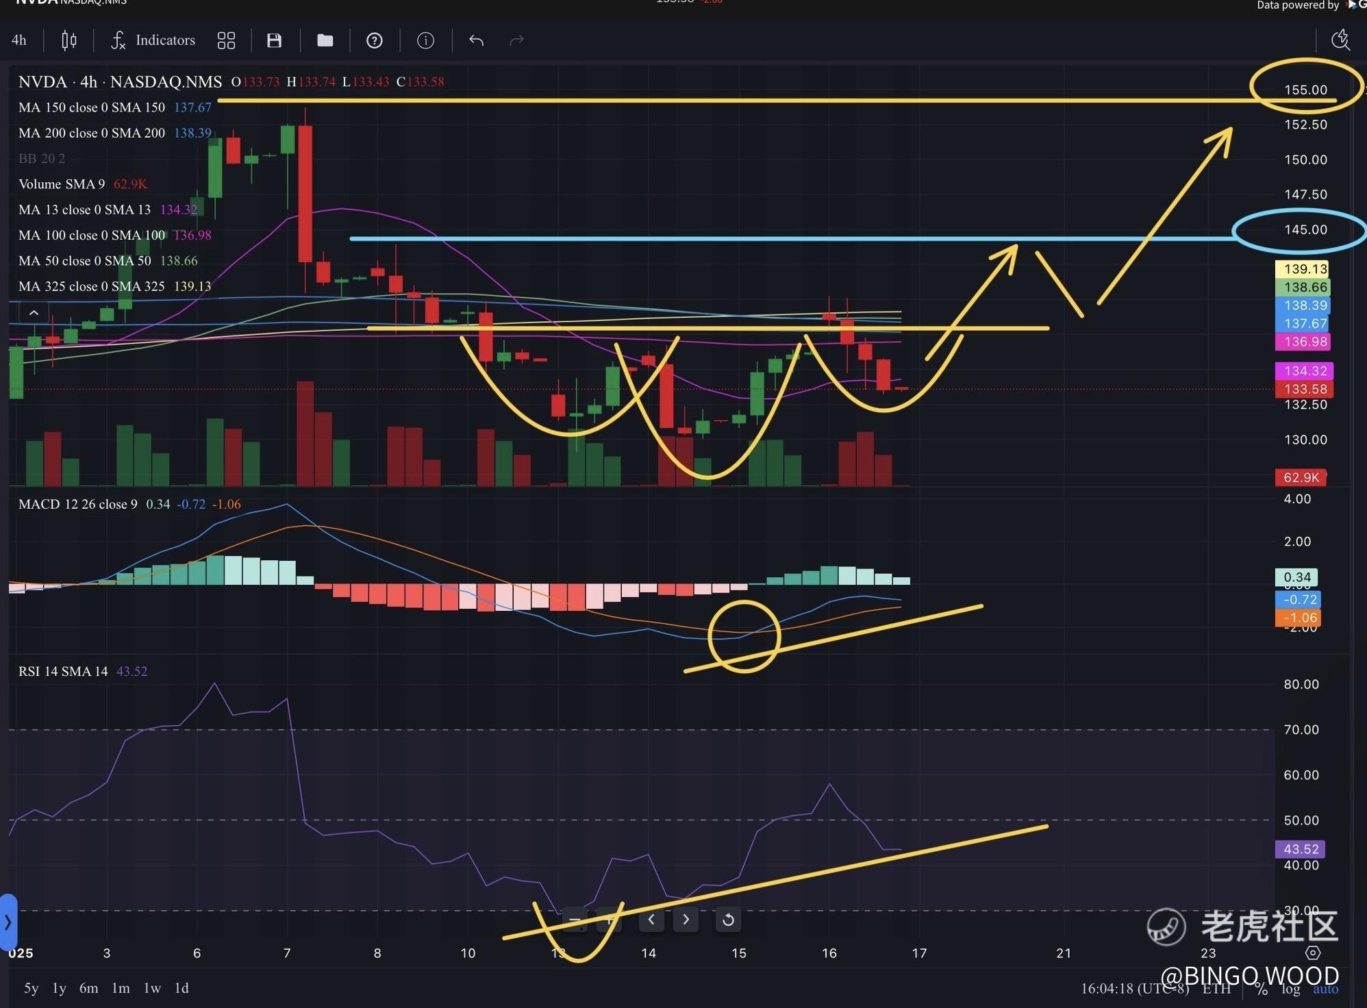Viewport: 1367px width, 1008px height.
Task: Click the 138.66 green price label
Action: coord(1301,287)
